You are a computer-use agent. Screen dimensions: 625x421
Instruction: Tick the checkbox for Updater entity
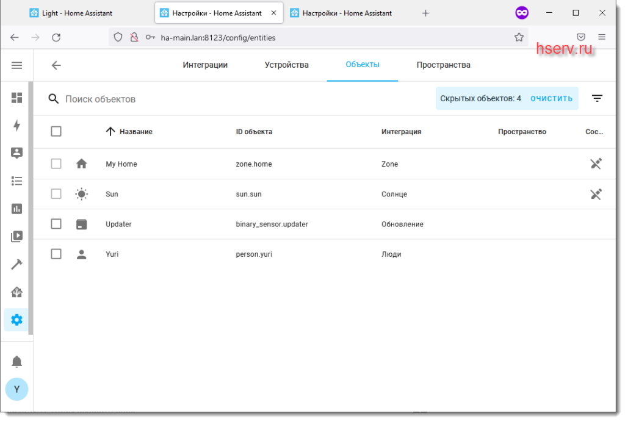56,224
